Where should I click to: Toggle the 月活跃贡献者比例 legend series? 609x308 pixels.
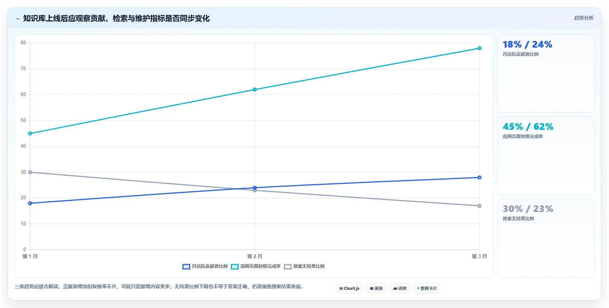coord(205,266)
